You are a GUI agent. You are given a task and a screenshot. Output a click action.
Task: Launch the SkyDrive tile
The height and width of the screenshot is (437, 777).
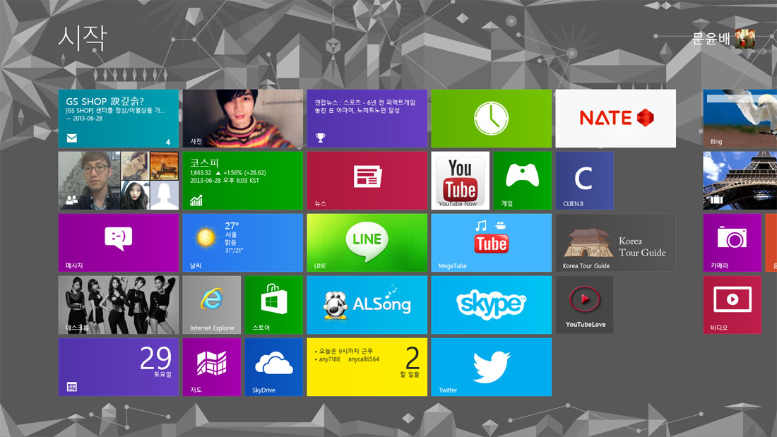(273, 367)
